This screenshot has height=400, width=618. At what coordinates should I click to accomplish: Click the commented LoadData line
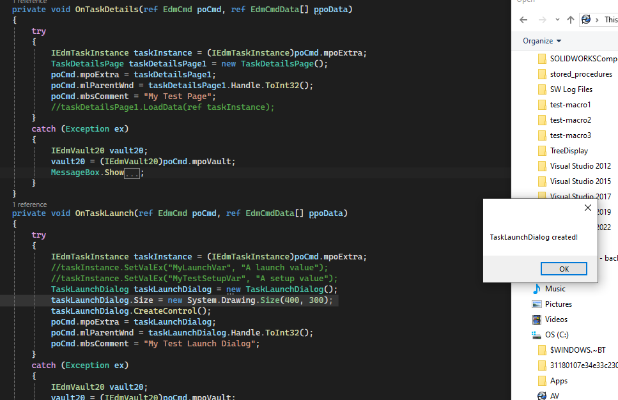coord(162,107)
